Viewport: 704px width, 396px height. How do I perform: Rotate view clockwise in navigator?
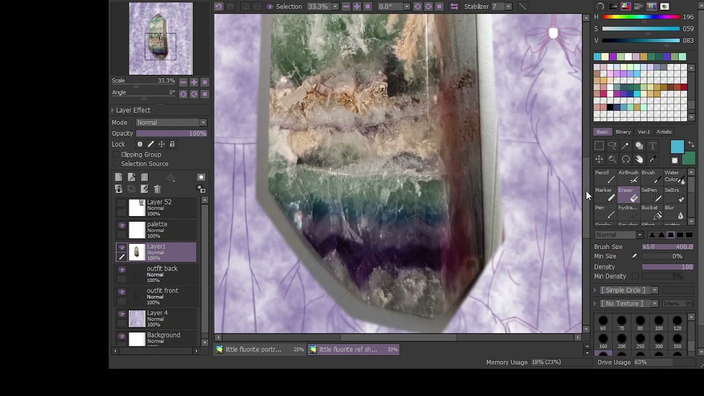point(194,94)
